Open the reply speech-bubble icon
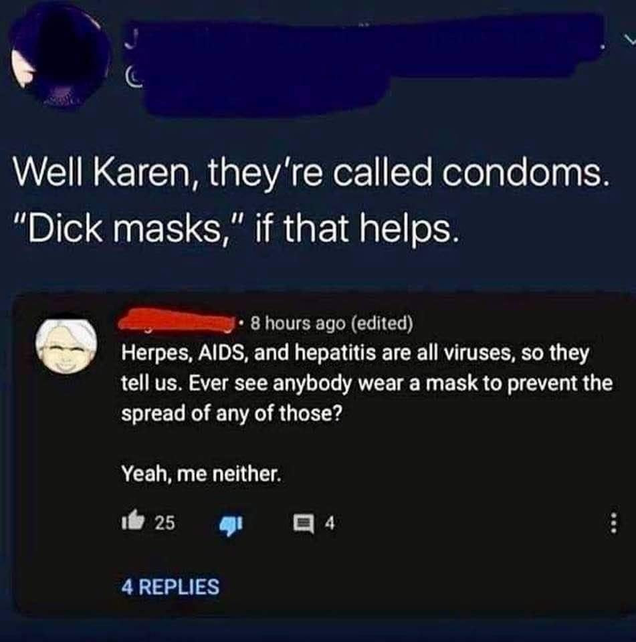Screen dimensions: 636x642 (304, 524)
